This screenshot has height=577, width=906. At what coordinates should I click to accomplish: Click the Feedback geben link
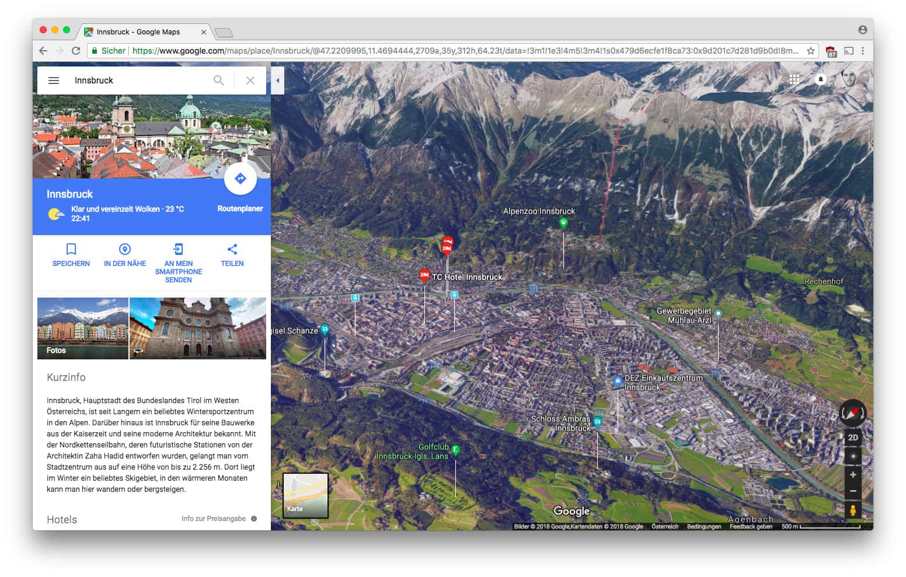click(751, 526)
